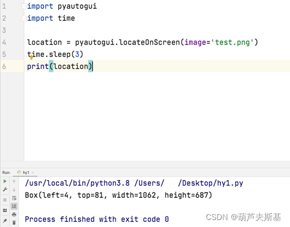290x227 pixels.
Task: Click the yellow intention bulb on line 5
Action: [x=31, y=57]
